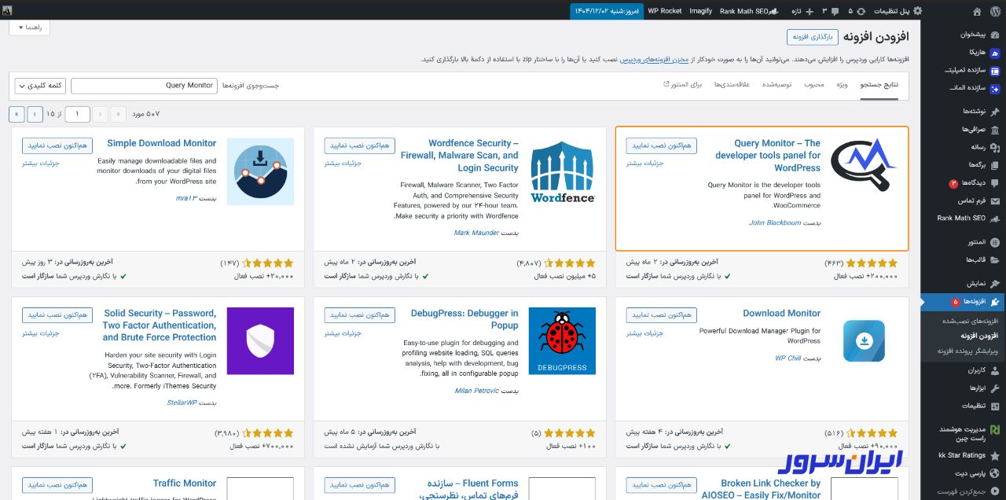Open pending updates via refresh icon in admin bar
The width and height of the screenshot is (1006, 500).
(862, 11)
